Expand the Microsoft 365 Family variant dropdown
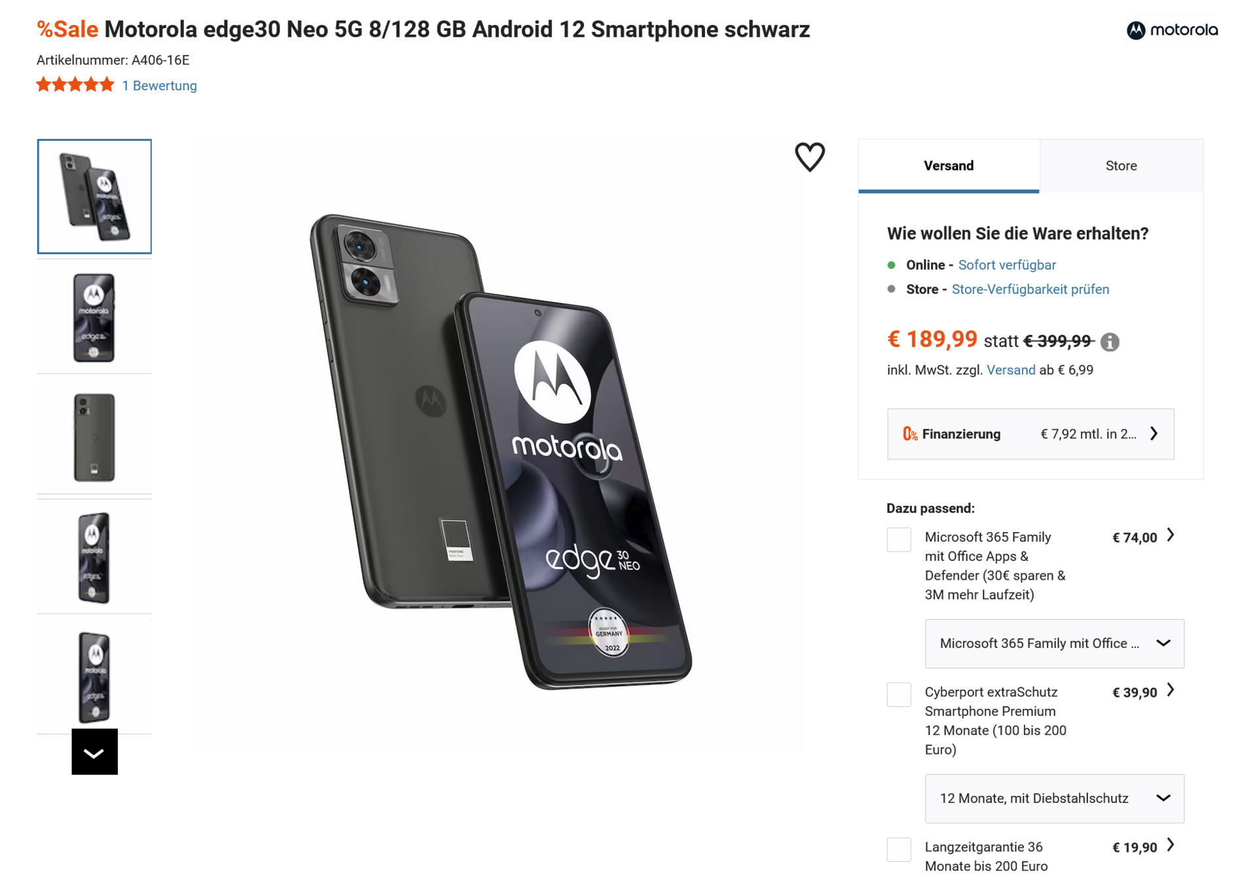The width and height of the screenshot is (1257, 890). [x=1054, y=643]
